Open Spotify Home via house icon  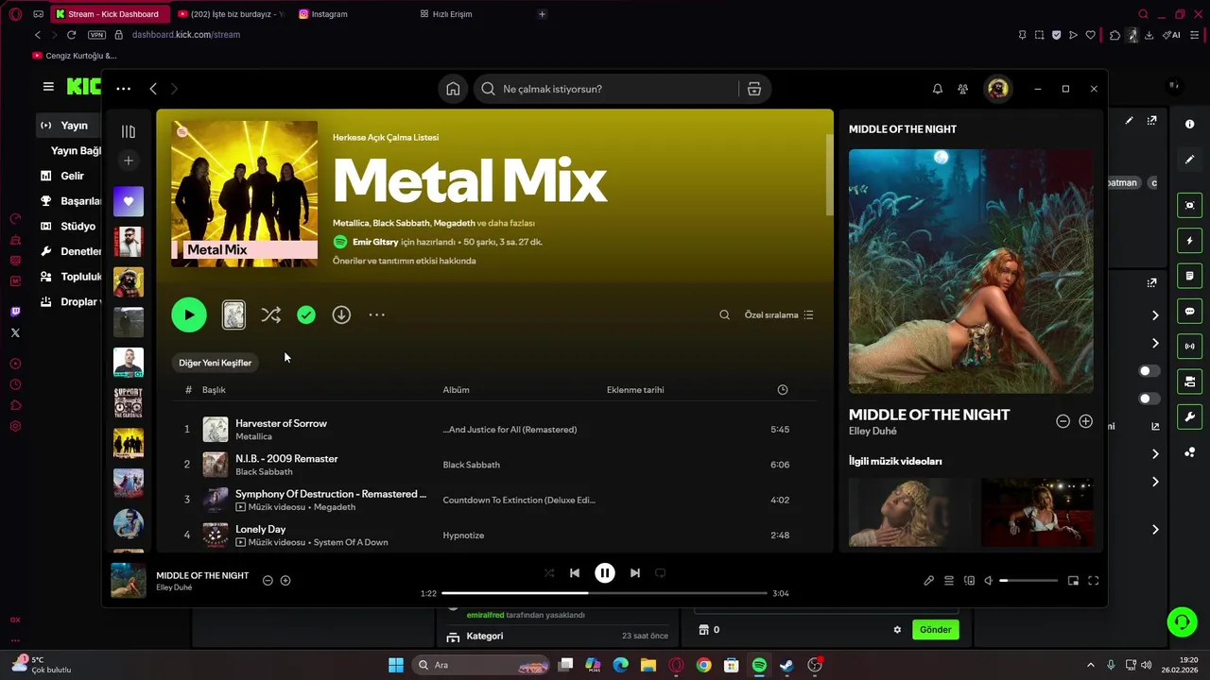coord(453,89)
